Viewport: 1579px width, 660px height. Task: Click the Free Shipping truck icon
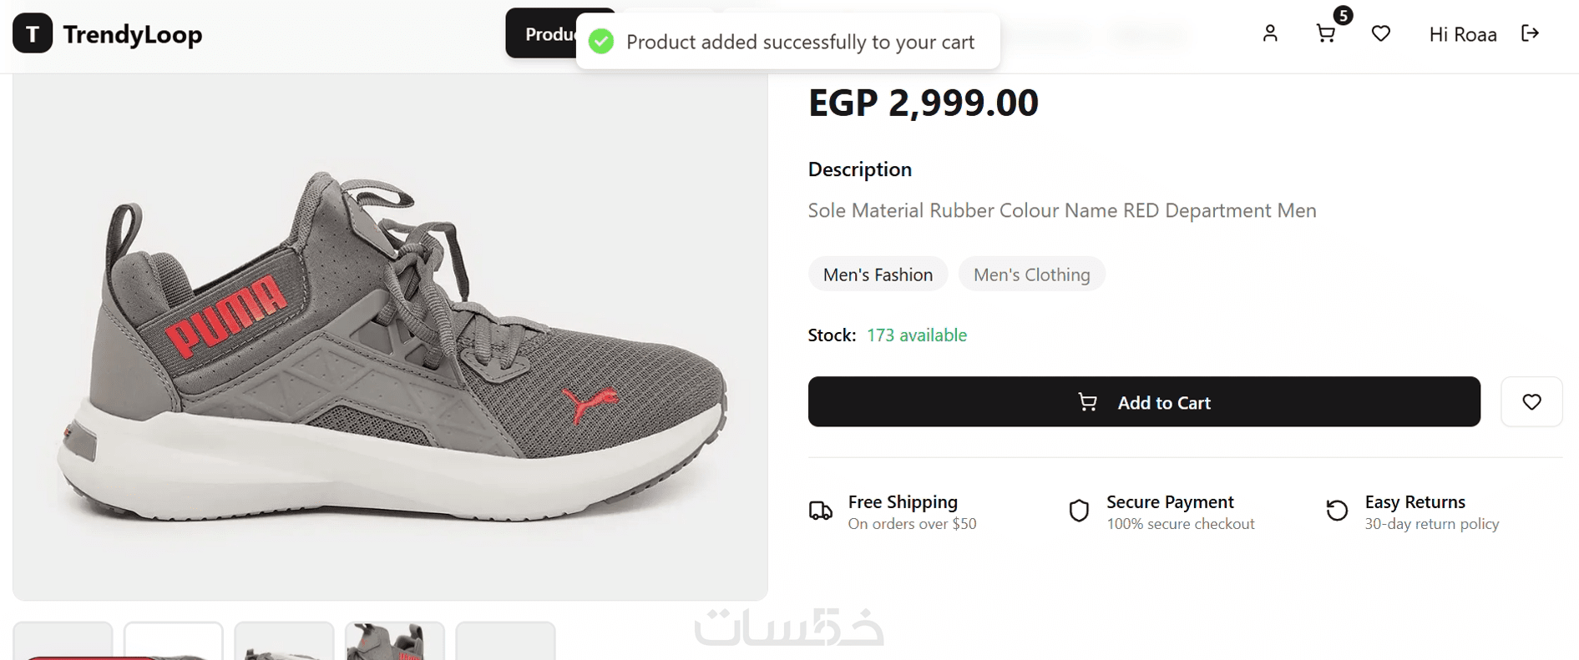821,511
